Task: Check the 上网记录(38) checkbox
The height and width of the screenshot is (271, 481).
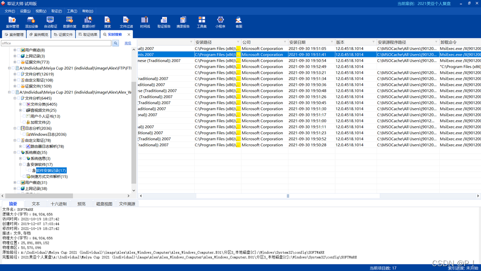Action: [19, 188]
